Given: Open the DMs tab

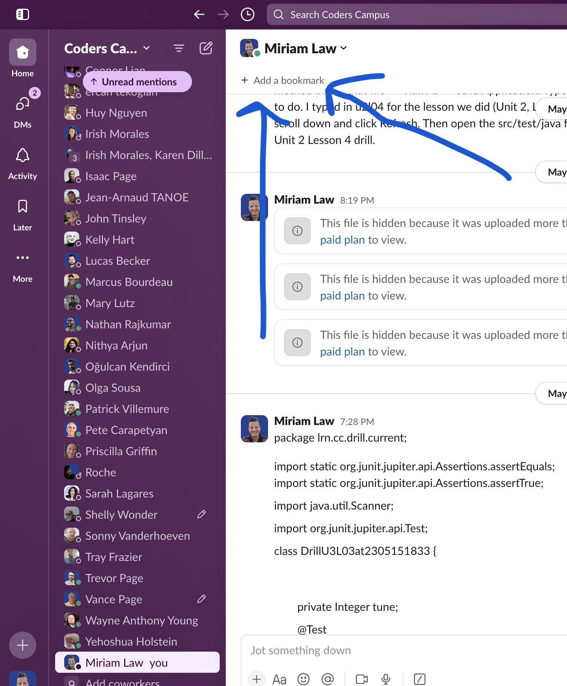Looking at the screenshot, I should pyautogui.click(x=23, y=110).
